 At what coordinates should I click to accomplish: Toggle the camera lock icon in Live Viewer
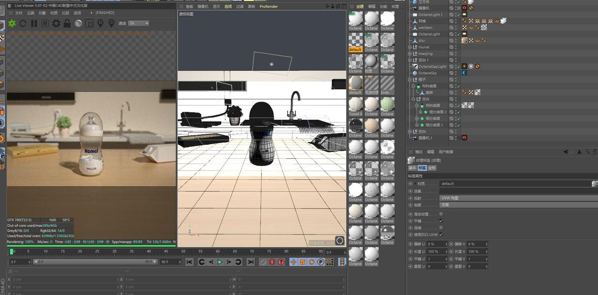[x=67, y=23]
